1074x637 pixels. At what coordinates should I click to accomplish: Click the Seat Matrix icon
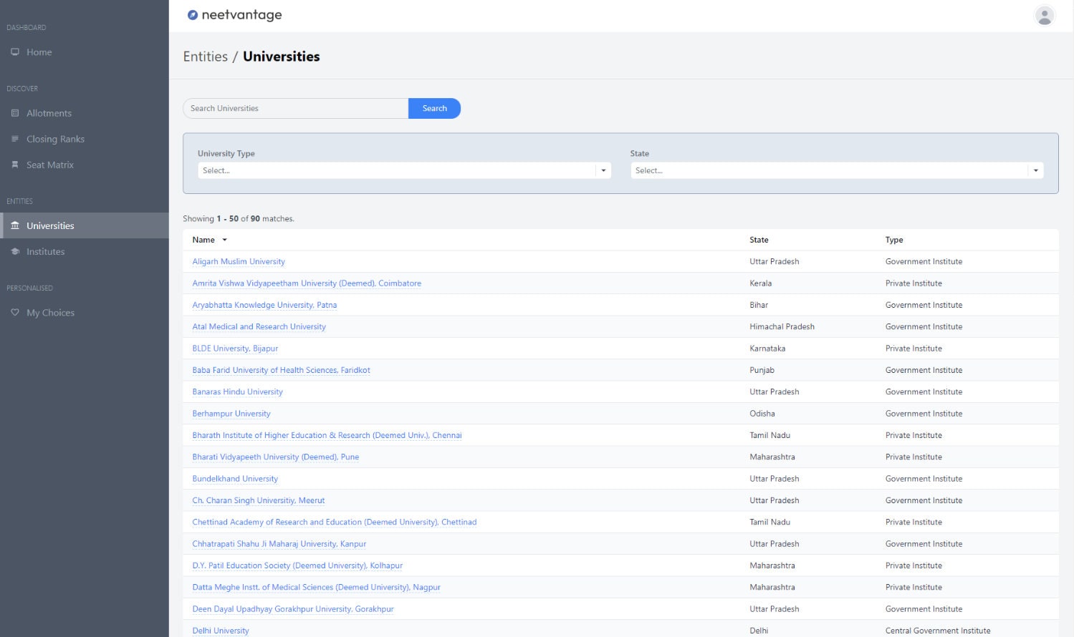pos(15,165)
